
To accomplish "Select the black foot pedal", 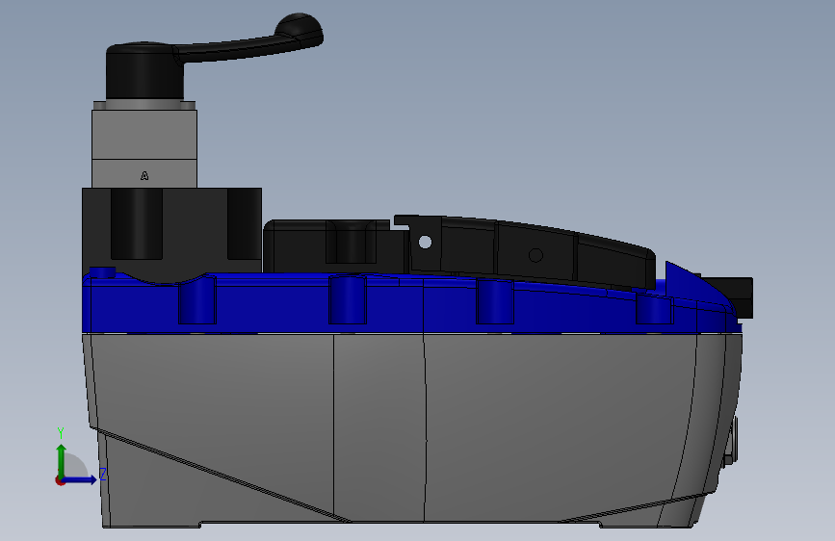I will point(533,253).
